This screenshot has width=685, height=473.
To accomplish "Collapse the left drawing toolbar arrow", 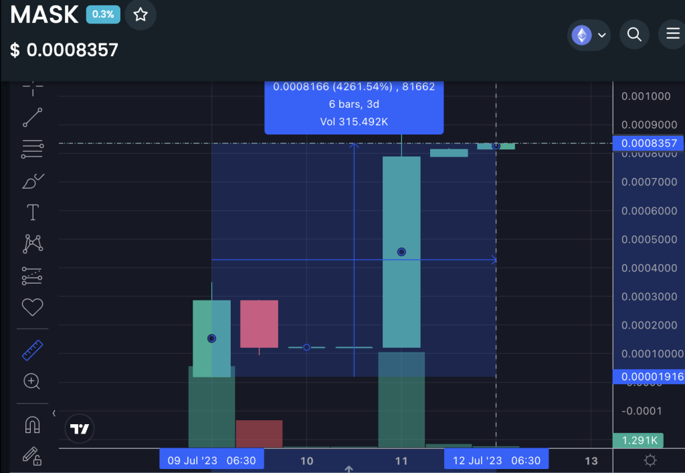I will tap(54, 413).
